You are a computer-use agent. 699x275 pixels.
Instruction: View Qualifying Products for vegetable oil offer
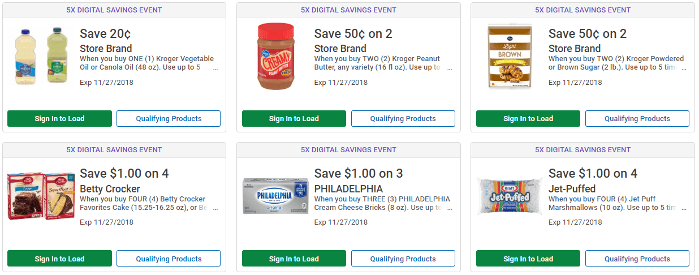(169, 119)
